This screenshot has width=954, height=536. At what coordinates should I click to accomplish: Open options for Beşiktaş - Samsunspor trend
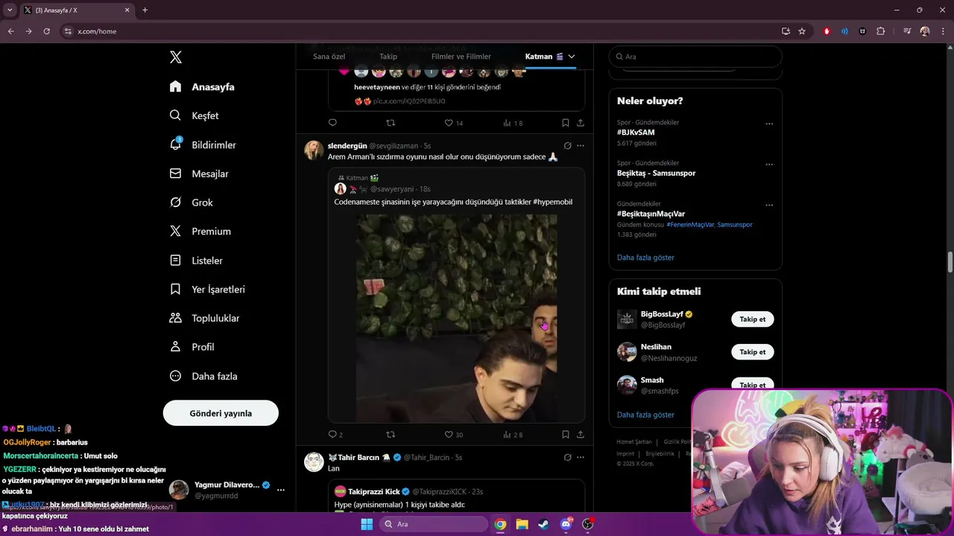click(769, 165)
